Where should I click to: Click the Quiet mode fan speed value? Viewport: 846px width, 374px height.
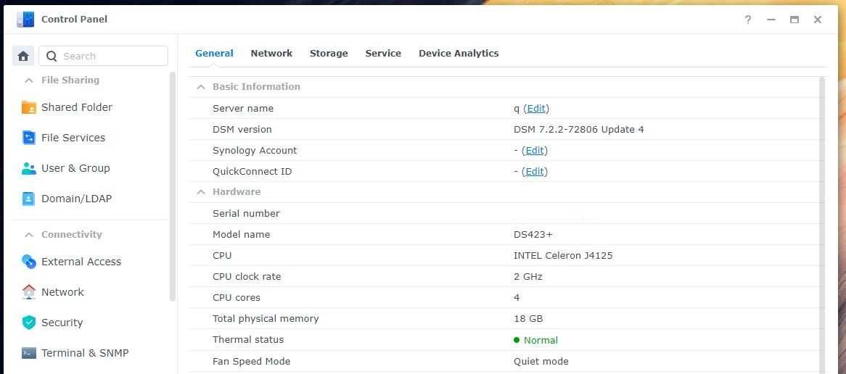[x=541, y=361]
